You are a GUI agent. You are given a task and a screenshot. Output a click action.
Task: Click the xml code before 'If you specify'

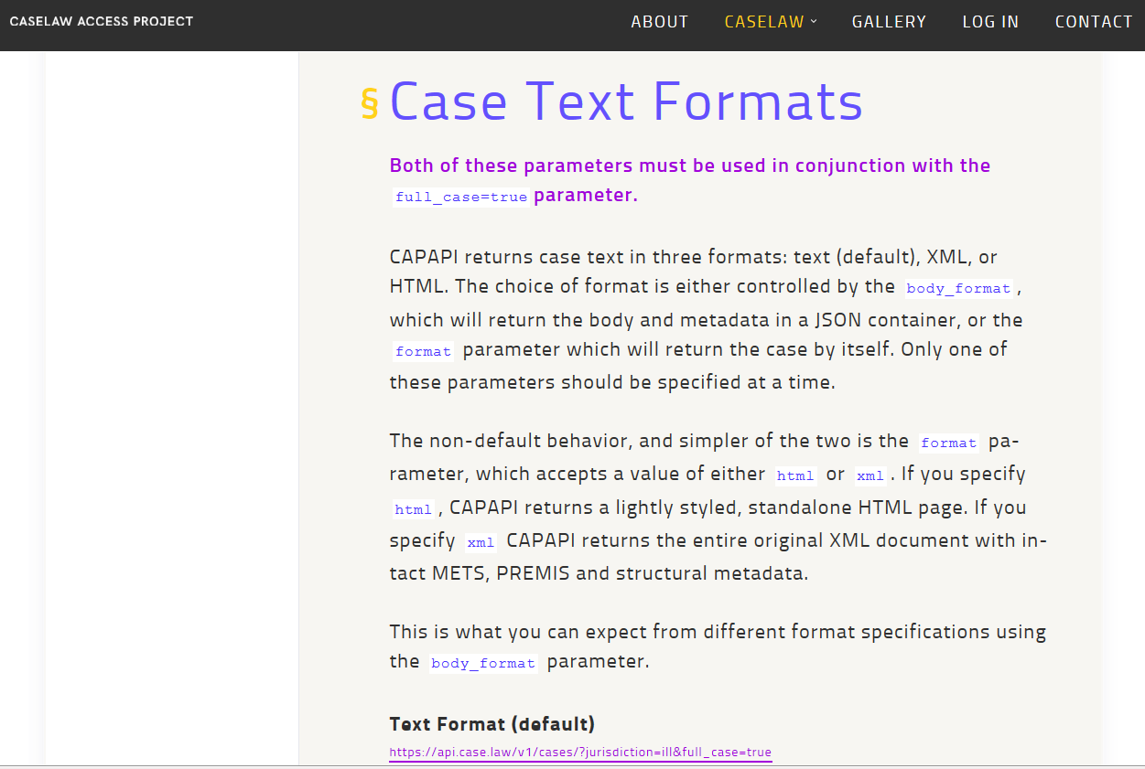tap(870, 475)
